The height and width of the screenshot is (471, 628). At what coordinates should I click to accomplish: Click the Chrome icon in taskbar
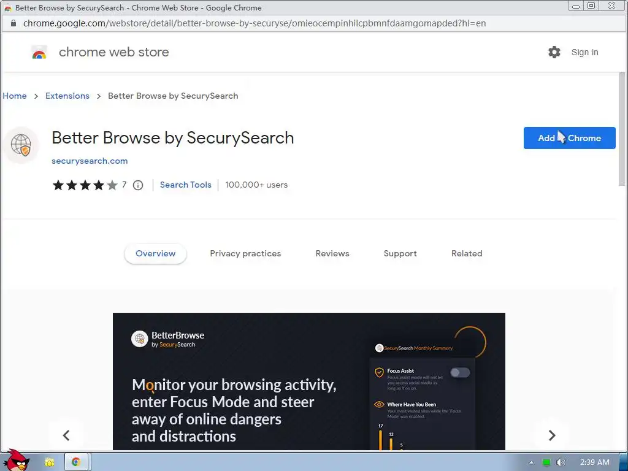(x=76, y=462)
